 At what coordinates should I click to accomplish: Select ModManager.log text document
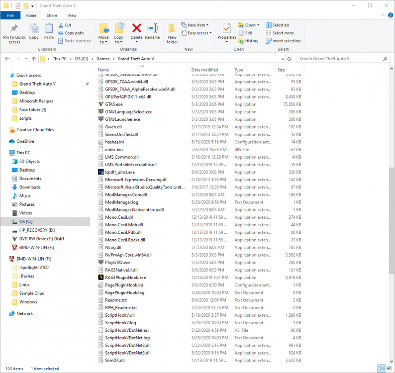click(x=122, y=202)
